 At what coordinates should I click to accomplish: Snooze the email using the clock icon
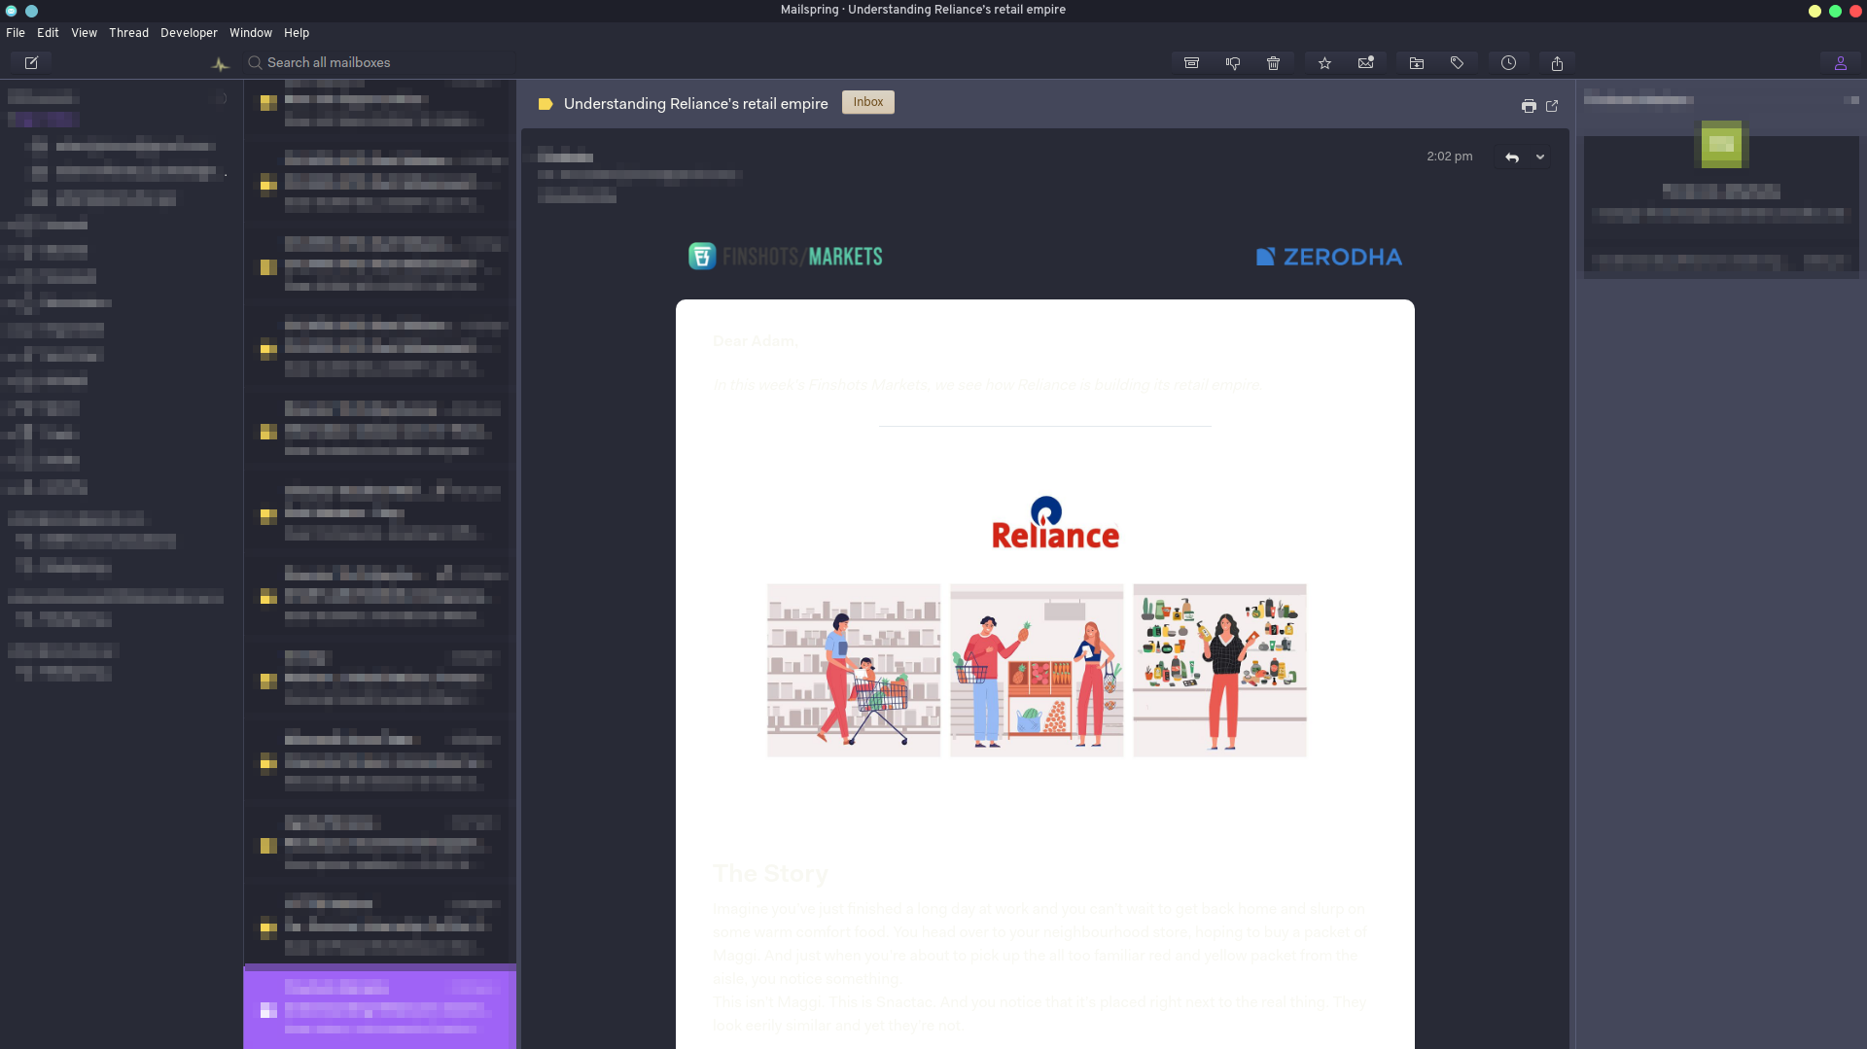tap(1508, 62)
